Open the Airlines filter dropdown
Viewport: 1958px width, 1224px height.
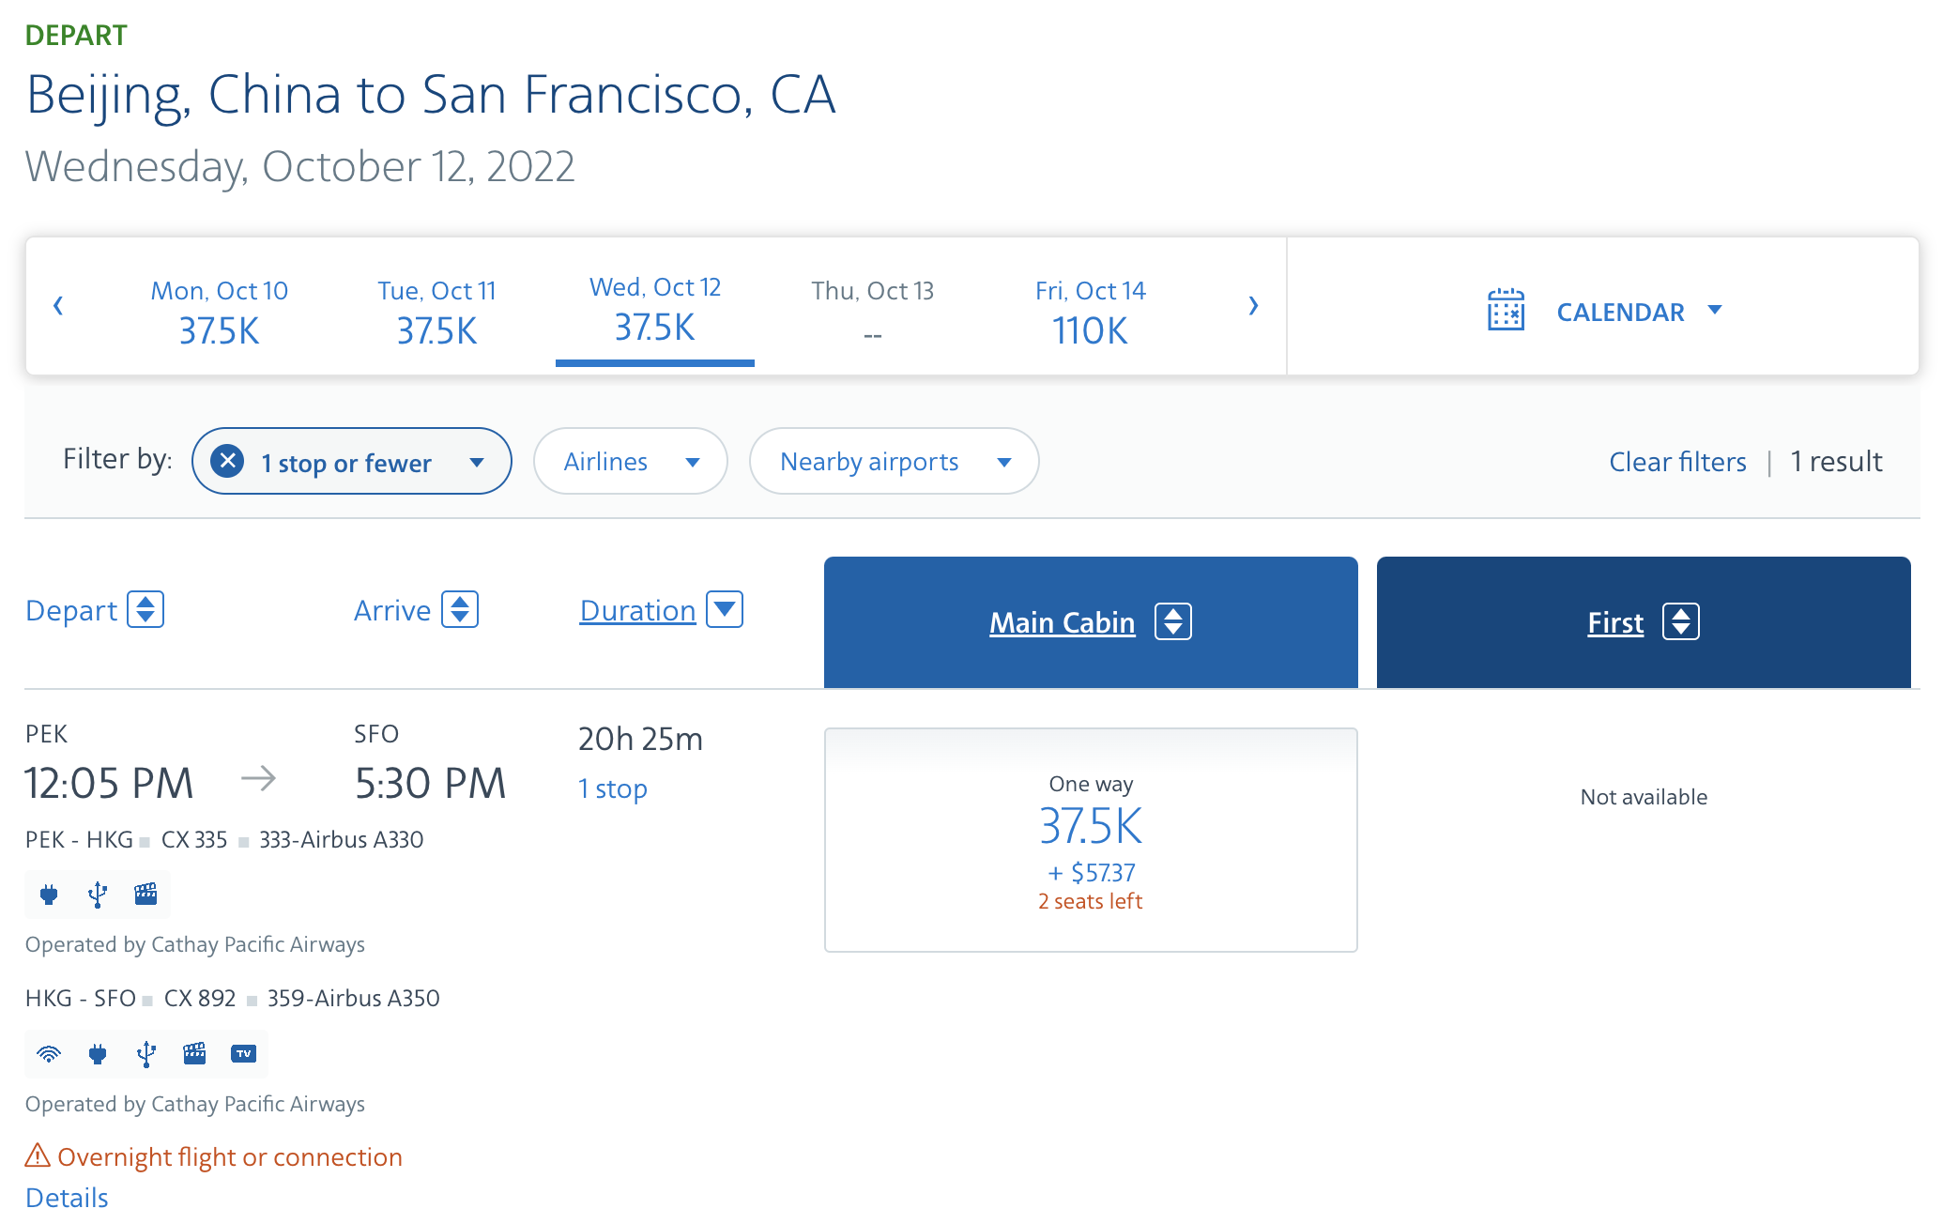pyautogui.click(x=631, y=461)
